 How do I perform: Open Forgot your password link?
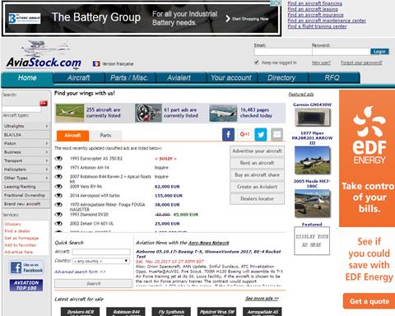tap(361, 63)
